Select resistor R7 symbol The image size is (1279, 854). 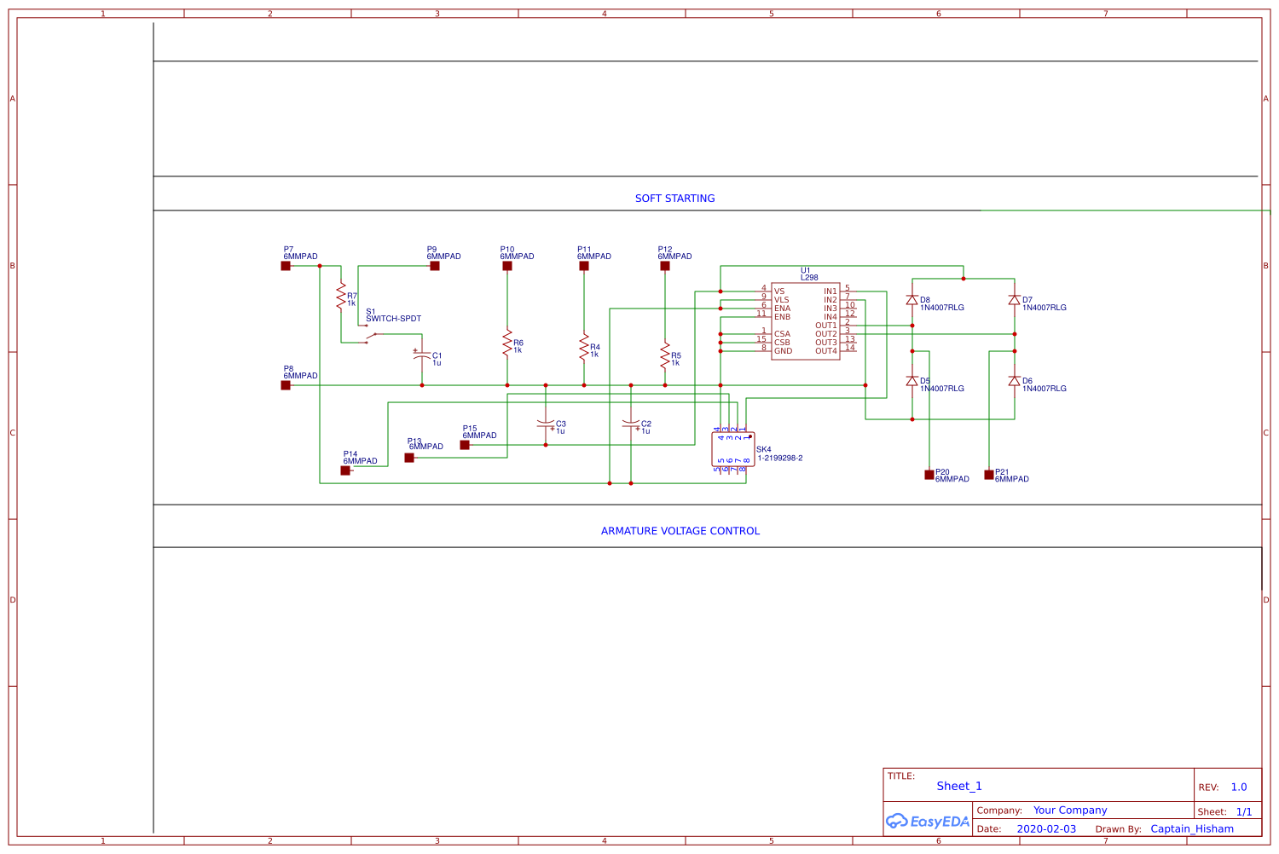pyautogui.click(x=341, y=296)
